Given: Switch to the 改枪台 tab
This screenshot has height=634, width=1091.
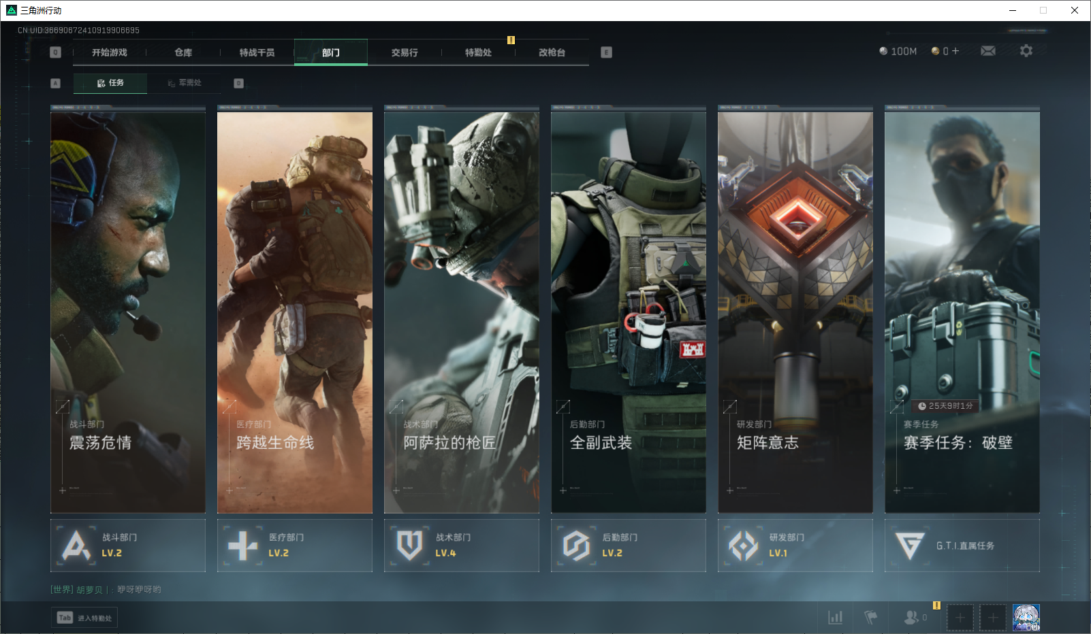Looking at the screenshot, I should click(552, 52).
